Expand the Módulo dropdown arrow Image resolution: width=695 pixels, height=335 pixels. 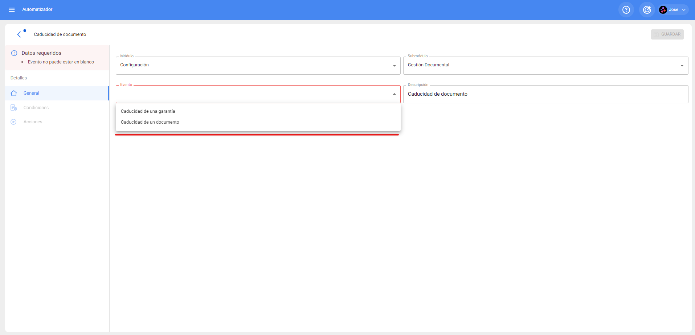(x=394, y=66)
